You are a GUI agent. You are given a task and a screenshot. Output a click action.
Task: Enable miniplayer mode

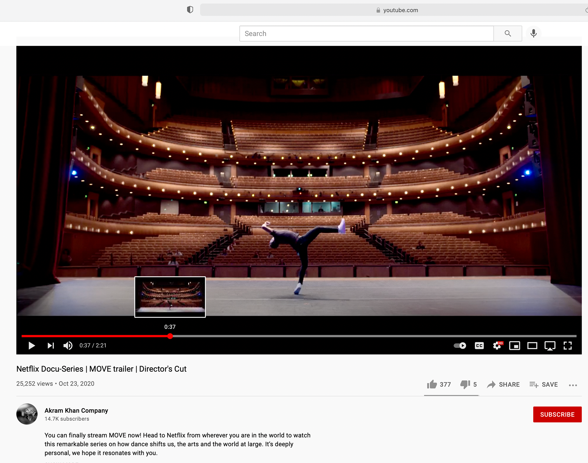click(514, 346)
